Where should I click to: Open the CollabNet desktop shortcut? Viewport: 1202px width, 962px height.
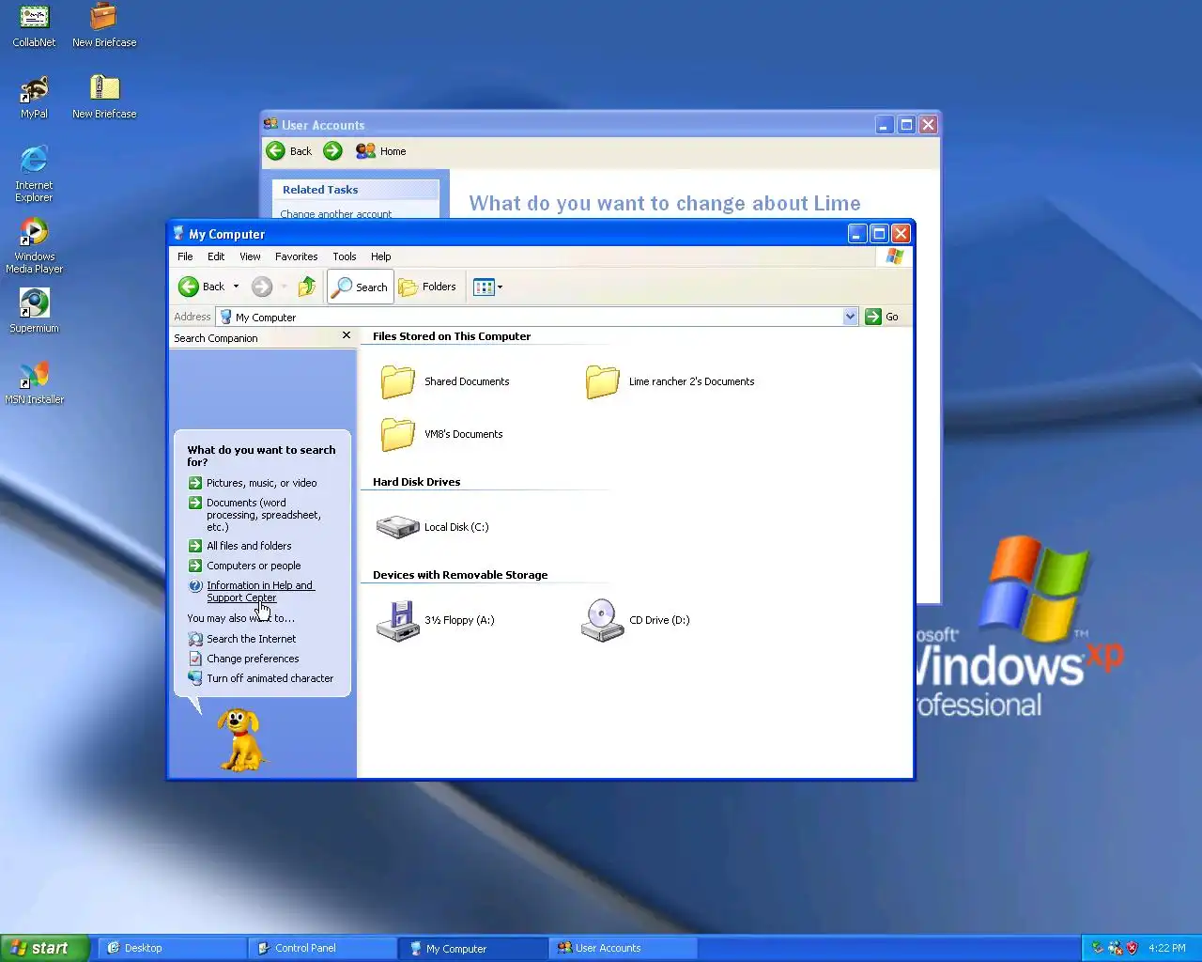point(34,26)
